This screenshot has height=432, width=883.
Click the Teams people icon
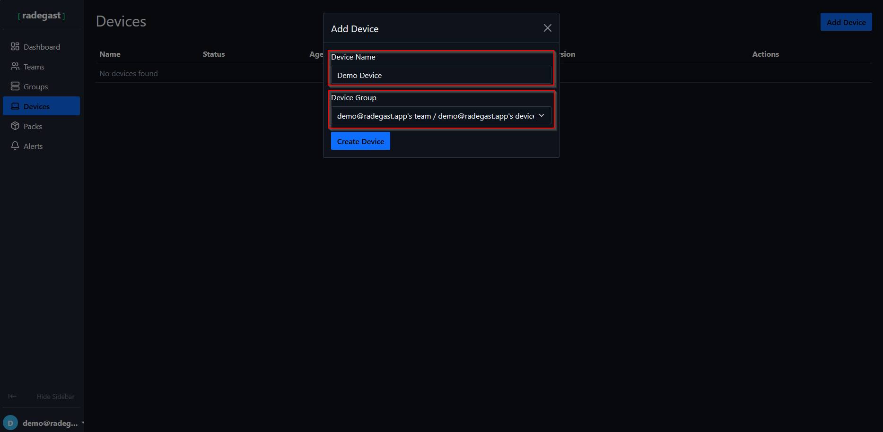15,66
